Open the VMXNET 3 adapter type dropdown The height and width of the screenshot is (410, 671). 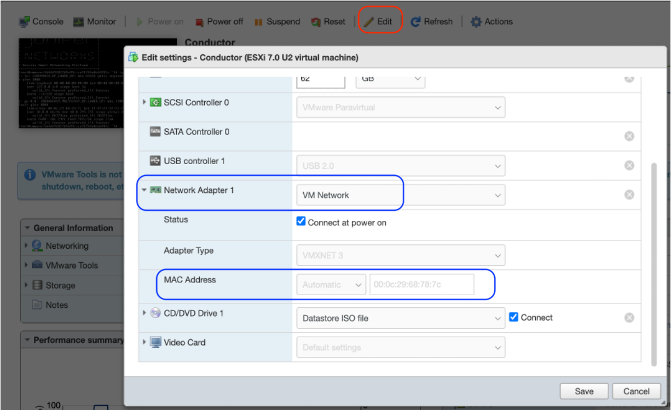(x=401, y=255)
